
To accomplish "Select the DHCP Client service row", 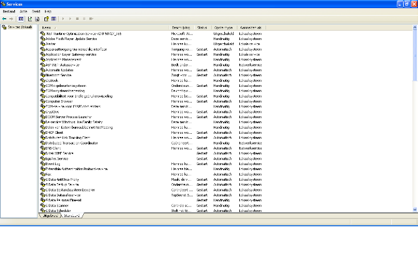I will 56,133.
